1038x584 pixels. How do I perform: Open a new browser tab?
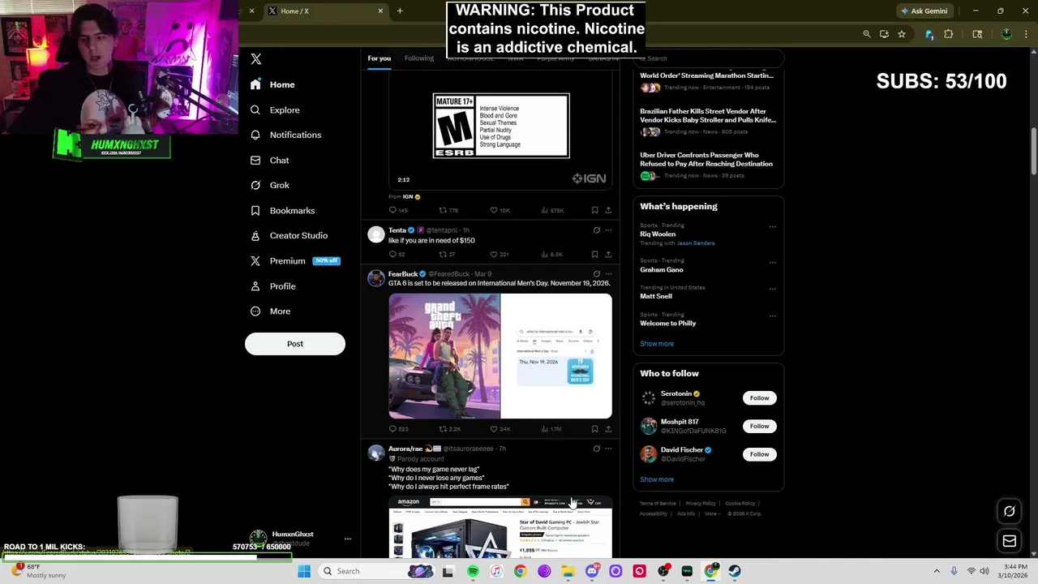[x=400, y=11]
